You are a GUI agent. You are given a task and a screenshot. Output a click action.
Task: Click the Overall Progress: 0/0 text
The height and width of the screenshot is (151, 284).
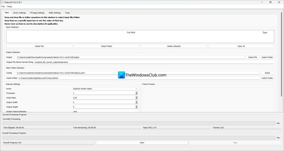coord(12,142)
